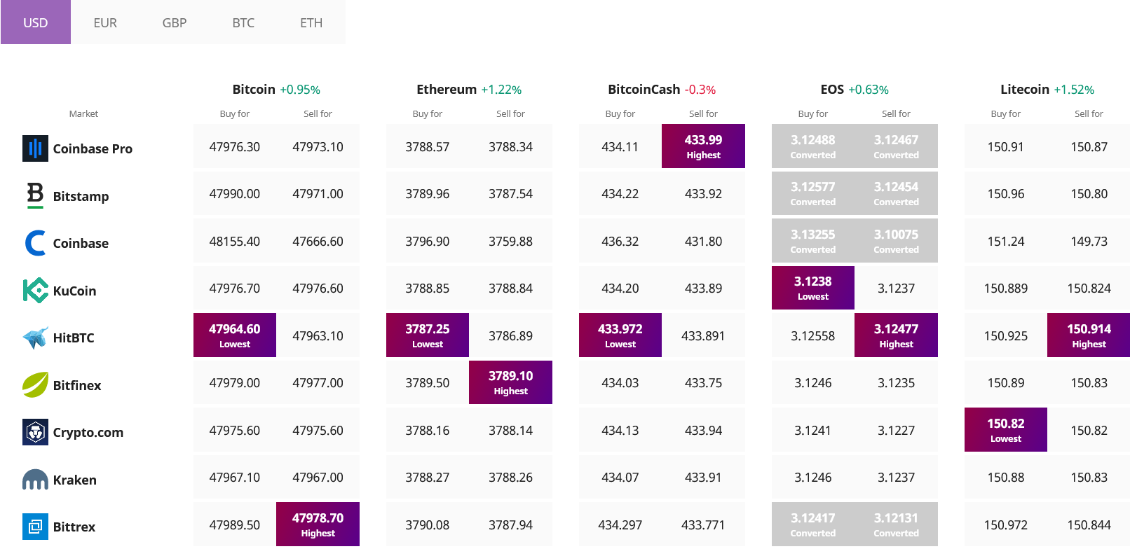The width and height of the screenshot is (1130, 549).
Task: Click Litecoin highest sell price 150.914
Action: tap(1089, 335)
